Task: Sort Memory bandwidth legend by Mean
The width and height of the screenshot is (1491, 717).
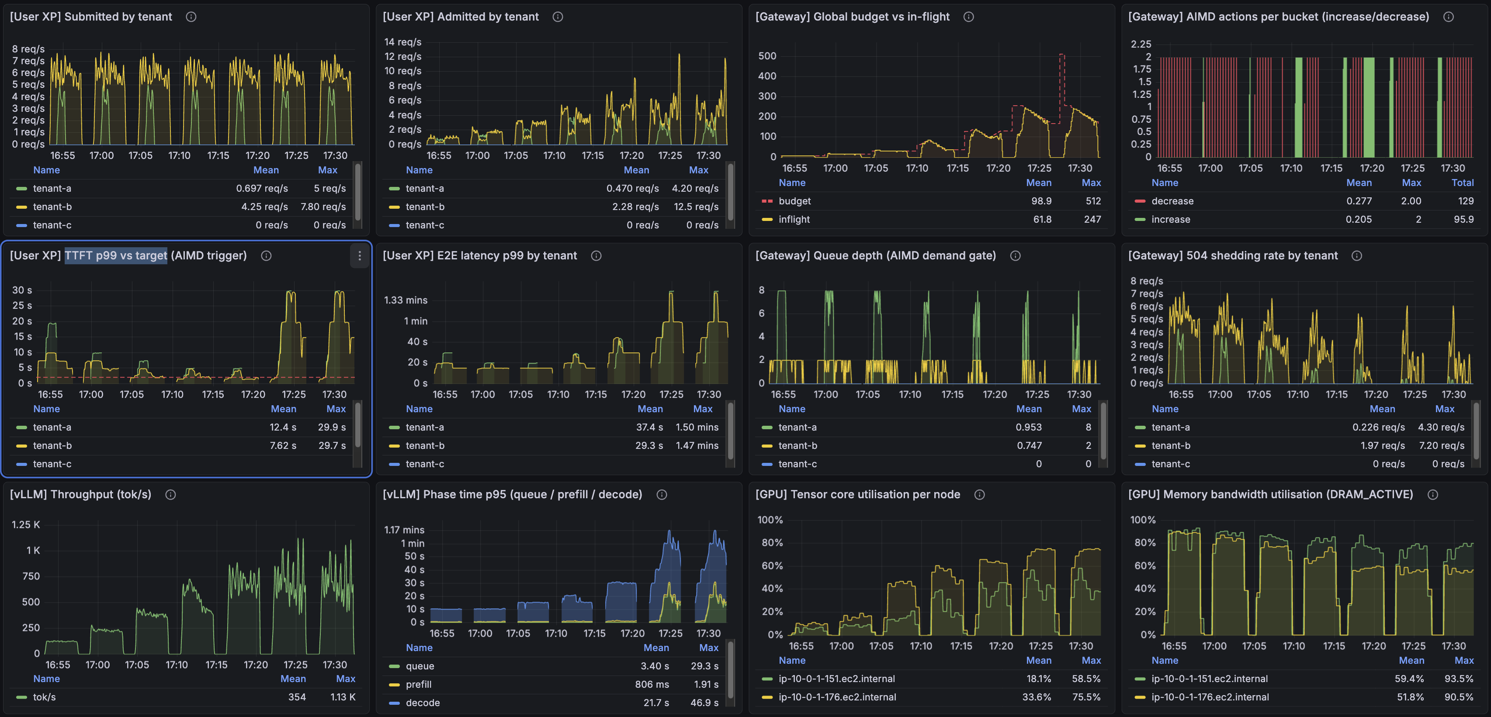Action: pos(1411,660)
